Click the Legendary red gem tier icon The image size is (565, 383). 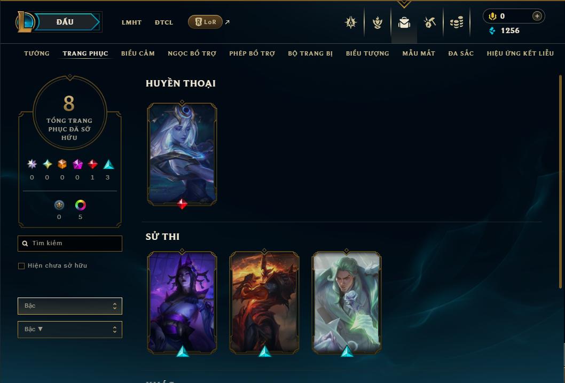[x=92, y=165]
